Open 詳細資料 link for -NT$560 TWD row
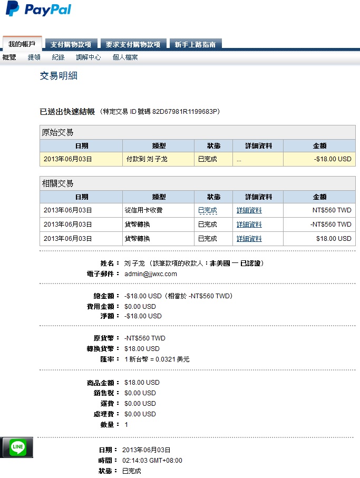The height and width of the screenshot is (478, 360). coord(249,225)
